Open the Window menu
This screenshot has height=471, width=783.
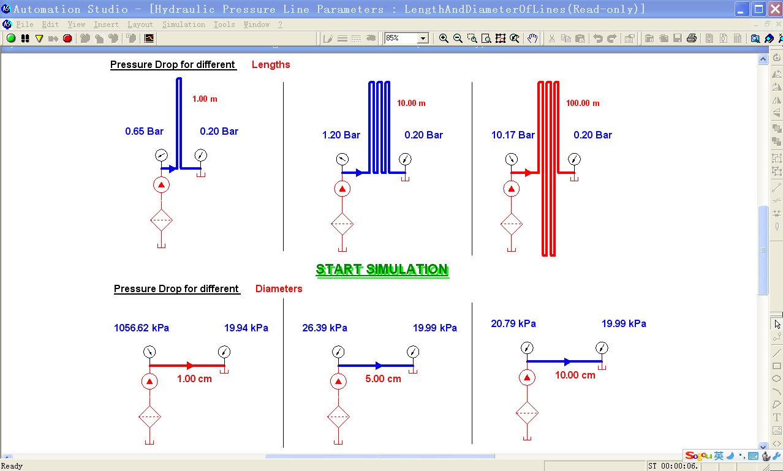pyautogui.click(x=257, y=24)
